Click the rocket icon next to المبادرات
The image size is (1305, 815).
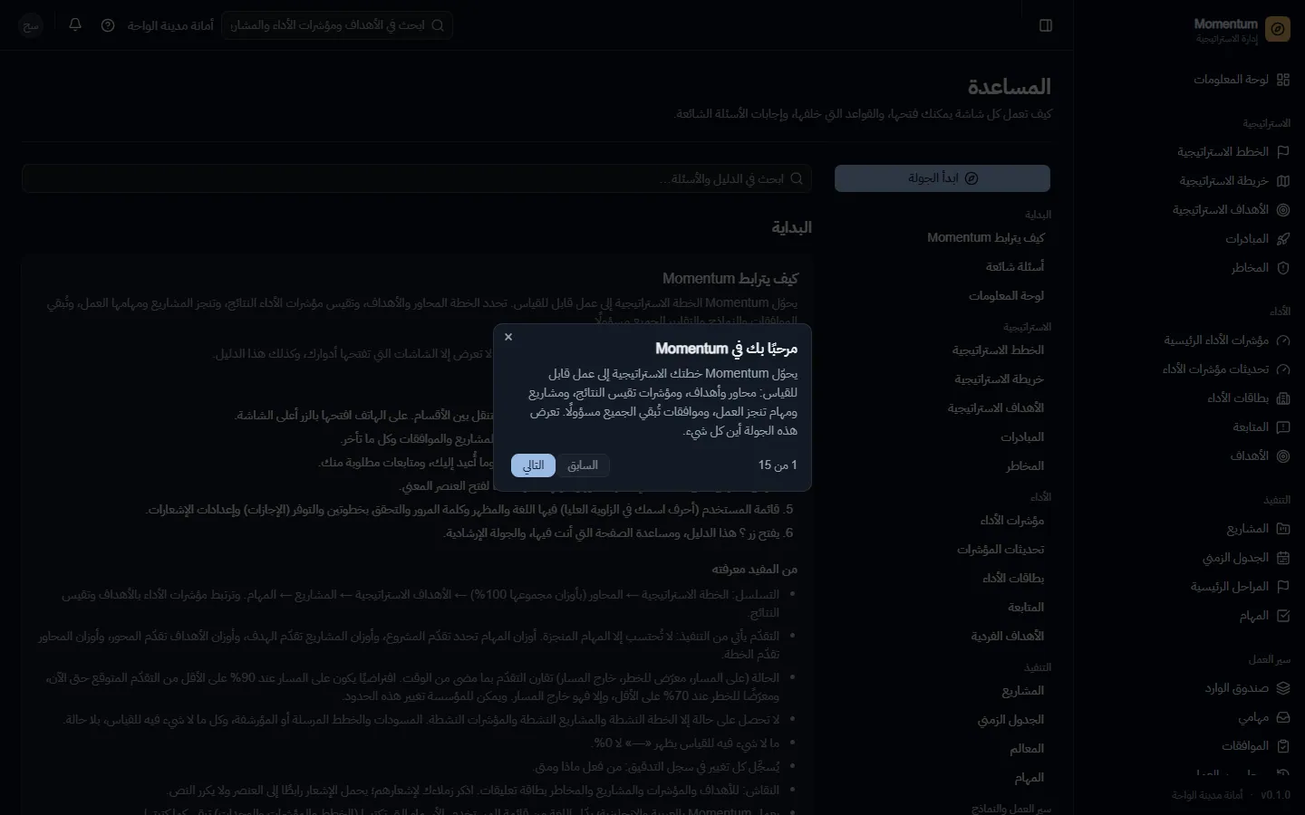[x=1282, y=239]
